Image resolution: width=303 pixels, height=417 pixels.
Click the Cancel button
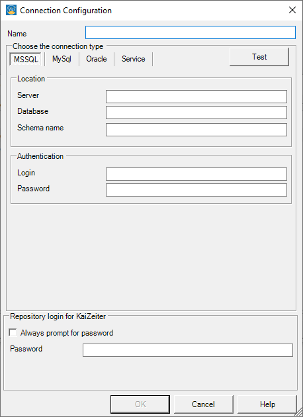(204, 404)
